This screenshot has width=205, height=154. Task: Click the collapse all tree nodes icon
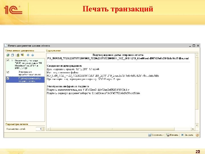point(22,55)
